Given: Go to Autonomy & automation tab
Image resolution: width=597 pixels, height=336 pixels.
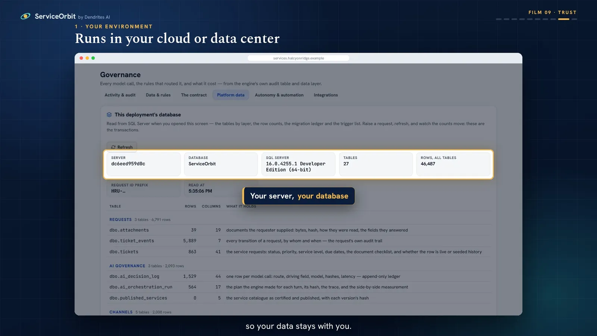Looking at the screenshot, I should [279, 95].
